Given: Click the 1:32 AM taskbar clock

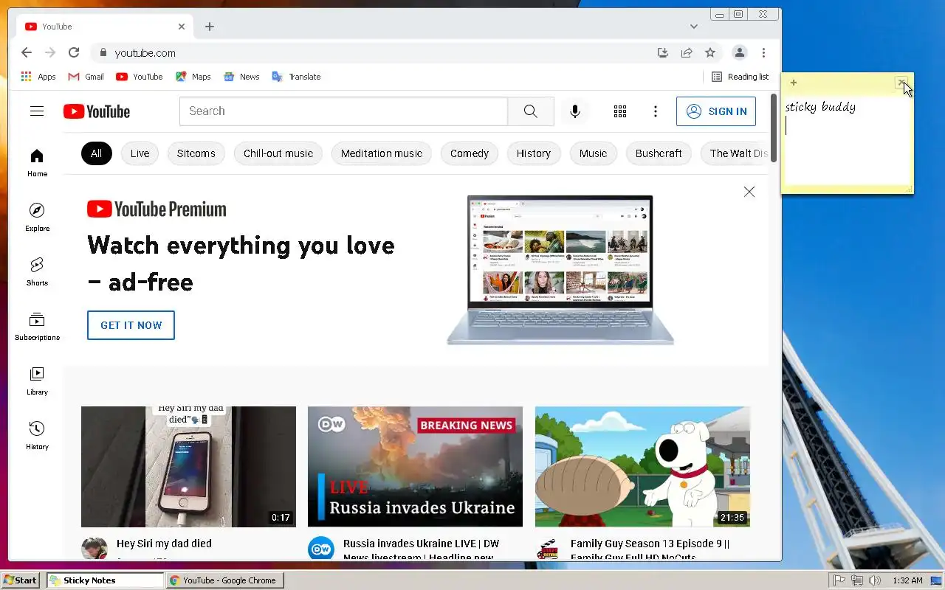Looking at the screenshot, I should (x=907, y=580).
